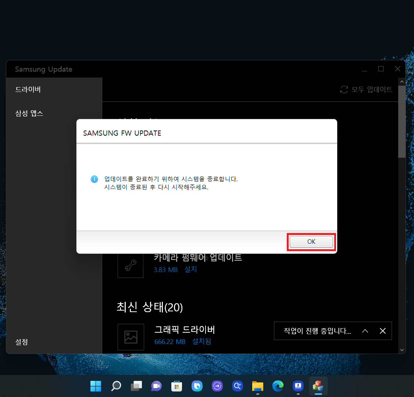This screenshot has height=397, width=414.
Task: Select the 그래픽 드라이버 title
Action: click(x=185, y=330)
